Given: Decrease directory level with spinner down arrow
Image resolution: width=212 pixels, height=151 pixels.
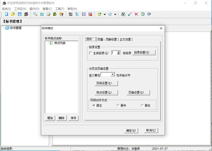Looking at the screenshot, I should 119,54.
